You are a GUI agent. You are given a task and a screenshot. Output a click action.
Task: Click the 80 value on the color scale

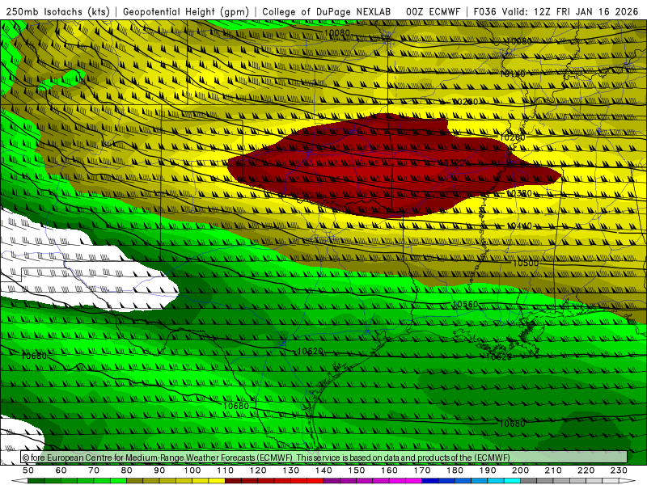coord(127,470)
